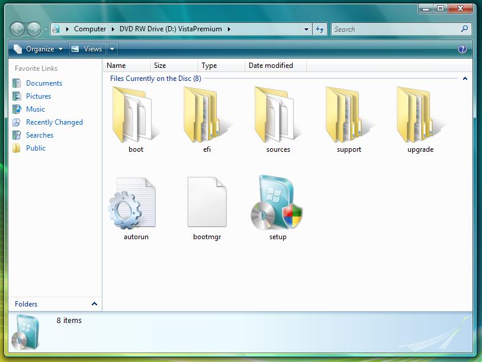
Task: Click the search magnifier icon
Action: (x=464, y=29)
